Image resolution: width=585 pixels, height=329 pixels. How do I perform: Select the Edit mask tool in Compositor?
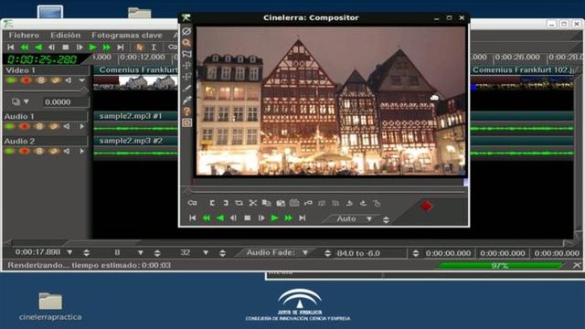click(x=186, y=55)
